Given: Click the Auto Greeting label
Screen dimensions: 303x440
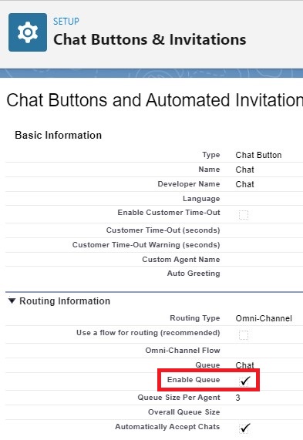Looking at the screenshot, I should pos(194,274).
